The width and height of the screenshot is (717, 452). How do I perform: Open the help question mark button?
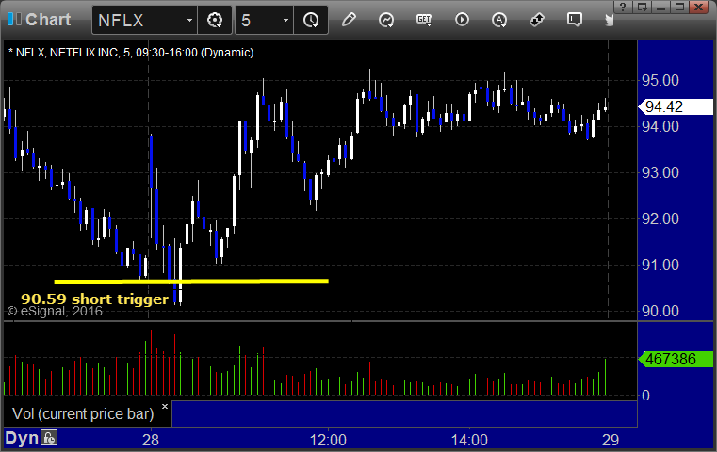(623, 7)
